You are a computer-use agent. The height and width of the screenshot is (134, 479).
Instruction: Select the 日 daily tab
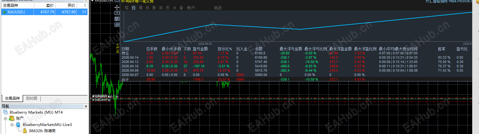134,8
